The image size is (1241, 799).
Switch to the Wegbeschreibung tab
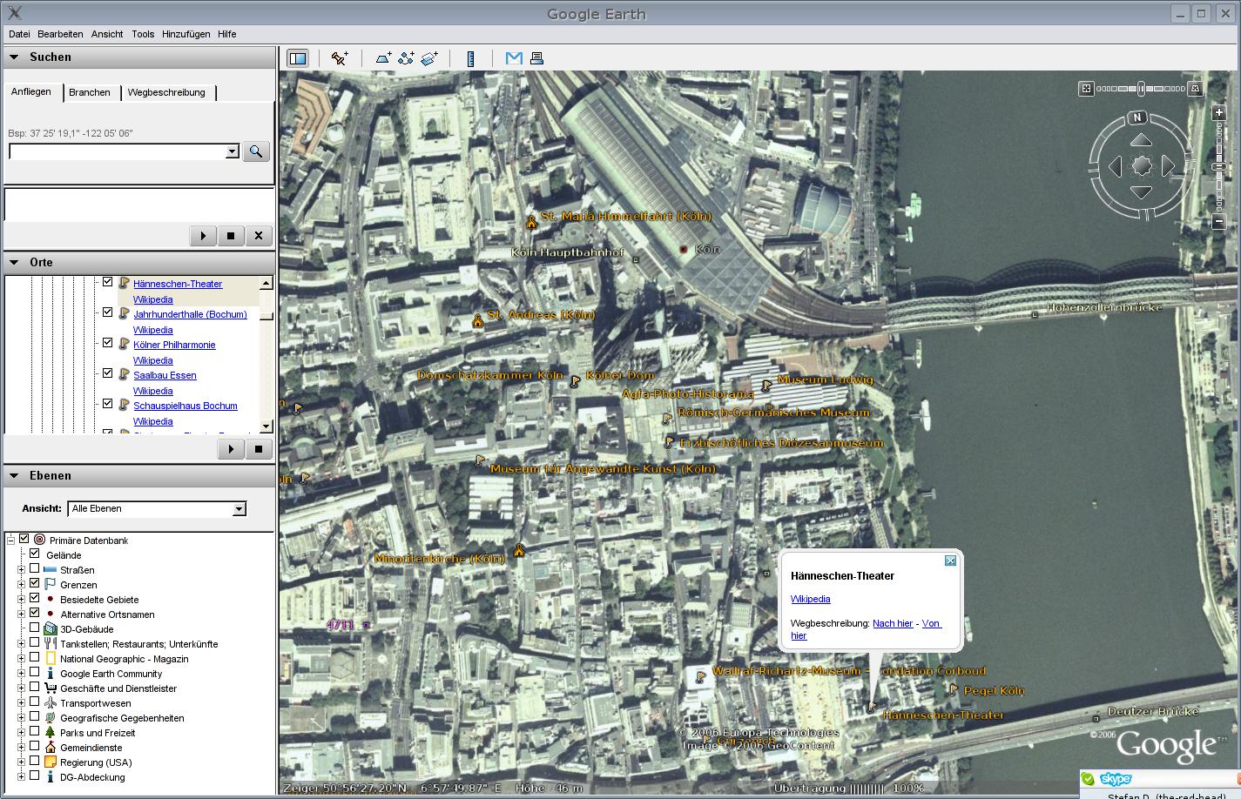click(x=166, y=92)
